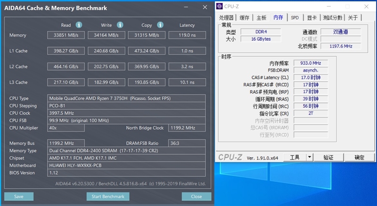The height and width of the screenshot is (206, 377).
Task: Click L2 Cache Read value 464.16 GB/s
Action: point(66,66)
